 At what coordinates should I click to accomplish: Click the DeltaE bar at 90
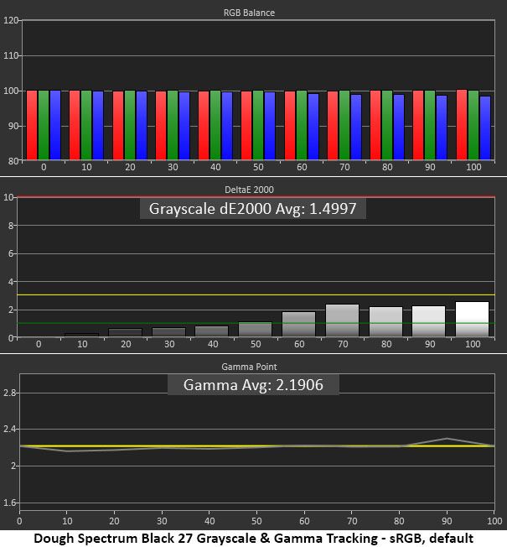coord(428,321)
